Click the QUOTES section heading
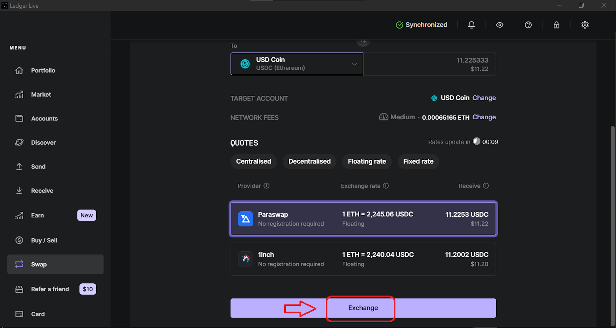The height and width of the screenshot is (328, 616). [x=244, y=143]
